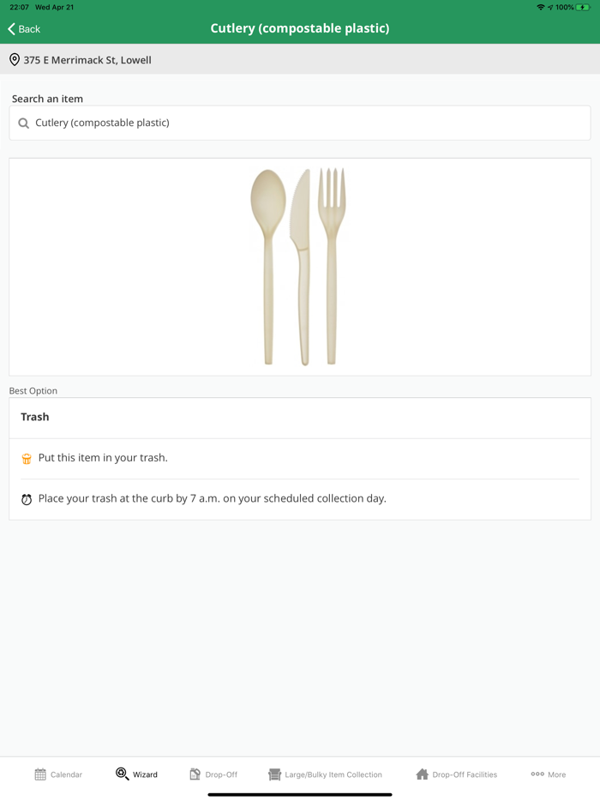The width and height of the screenshot is (600, 801).
Task: Tap the 'Put this item in your trash' row
Action: [103, 458]
